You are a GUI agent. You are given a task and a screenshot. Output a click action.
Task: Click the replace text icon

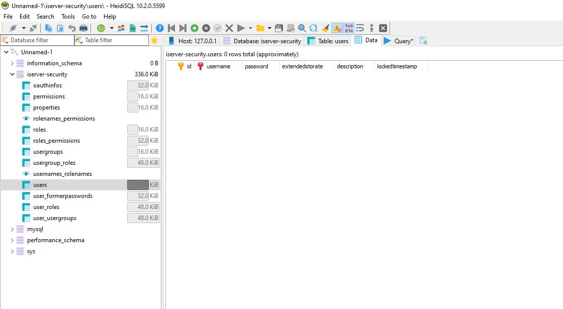(314, 28)
